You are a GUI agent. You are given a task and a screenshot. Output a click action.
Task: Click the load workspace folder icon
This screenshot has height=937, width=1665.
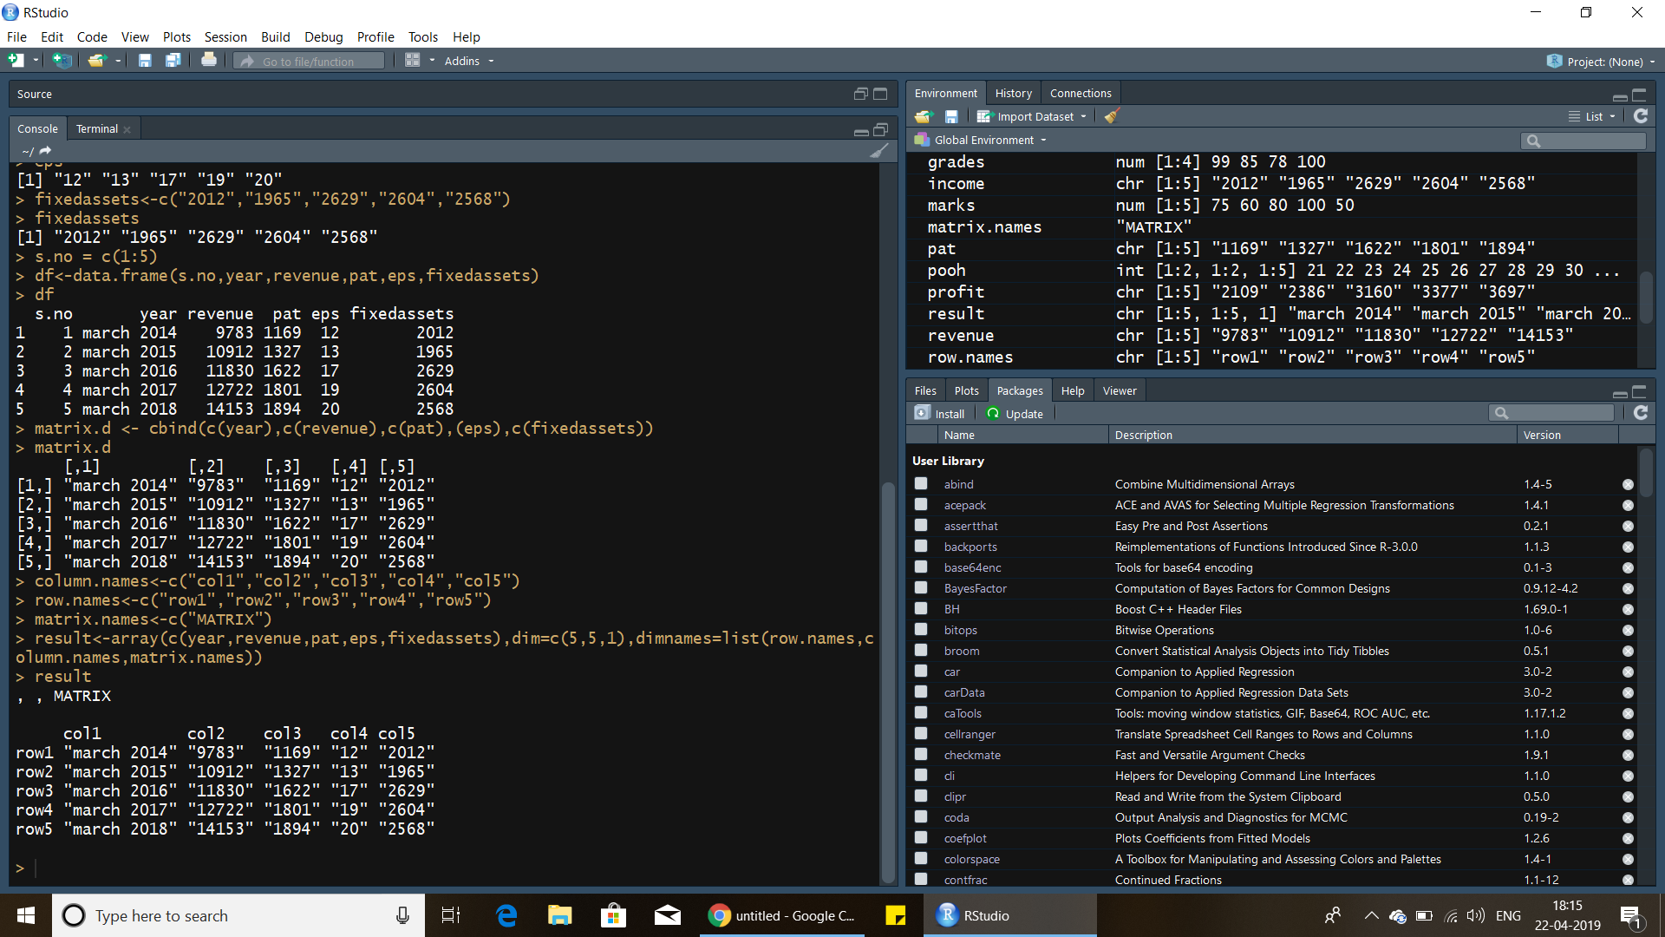coord(924,116)
